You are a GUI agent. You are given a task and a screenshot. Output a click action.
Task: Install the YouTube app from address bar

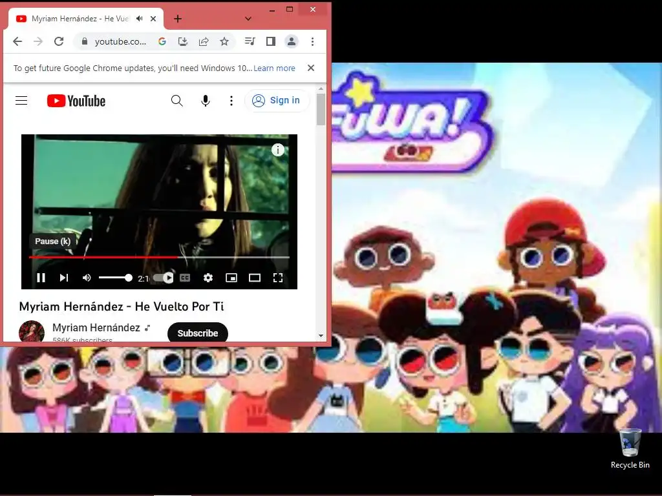pos(183,41)
